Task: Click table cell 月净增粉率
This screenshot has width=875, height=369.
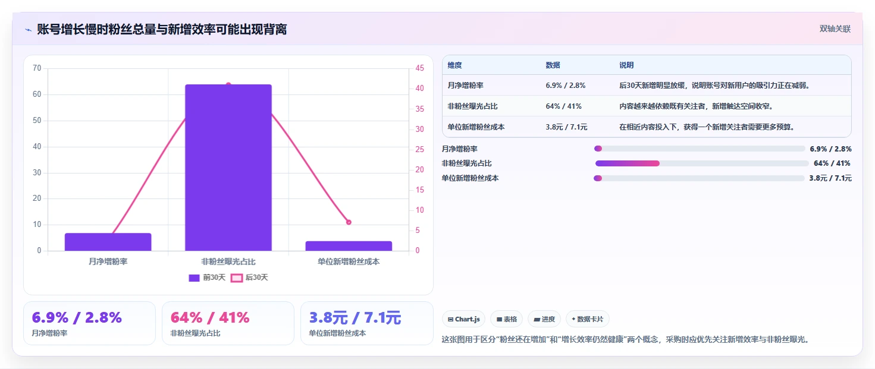Action: [x=465, y=86]
